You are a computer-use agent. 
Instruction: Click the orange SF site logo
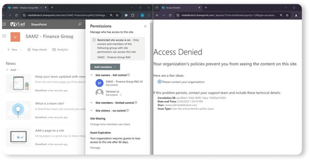click(15, 37)
